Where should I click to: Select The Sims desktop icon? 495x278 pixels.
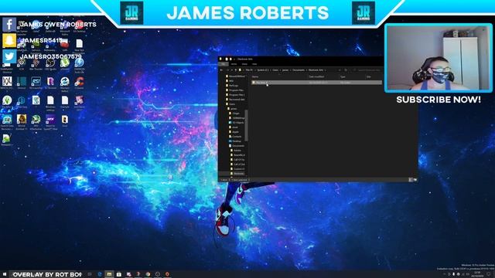[x=7, y=101]
